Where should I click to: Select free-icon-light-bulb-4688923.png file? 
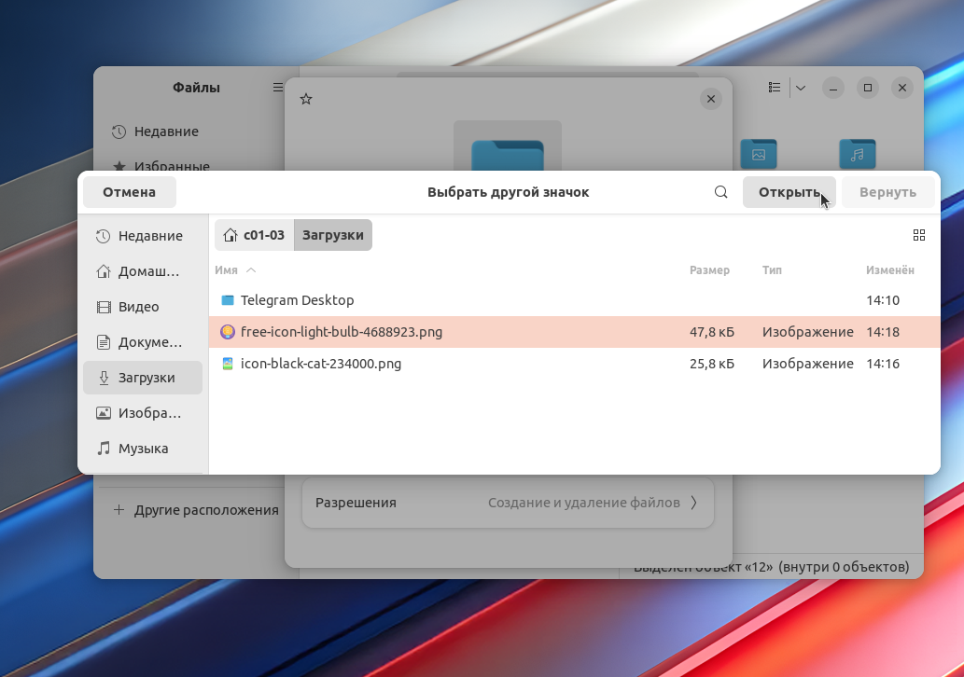(x=341, y=332)
